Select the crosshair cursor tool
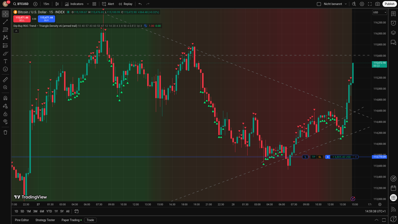 pos(5,14)
